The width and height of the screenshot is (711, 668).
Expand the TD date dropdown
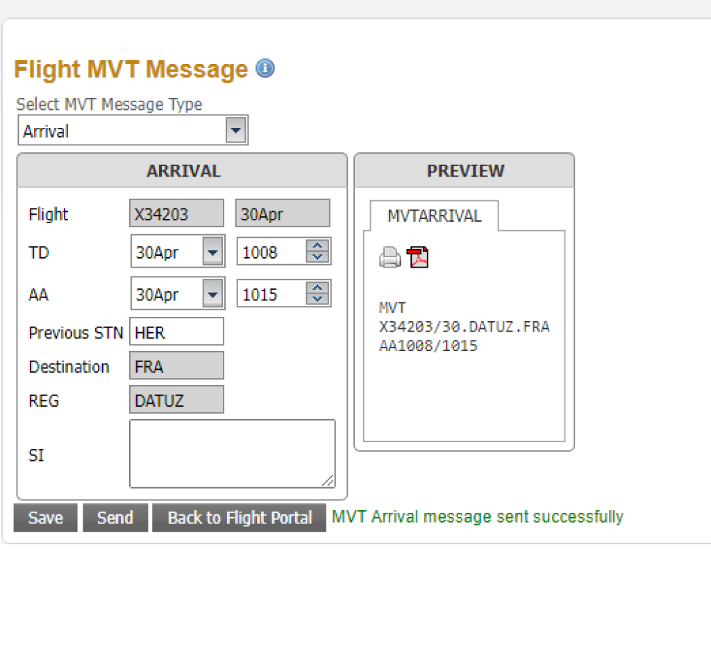213,252
